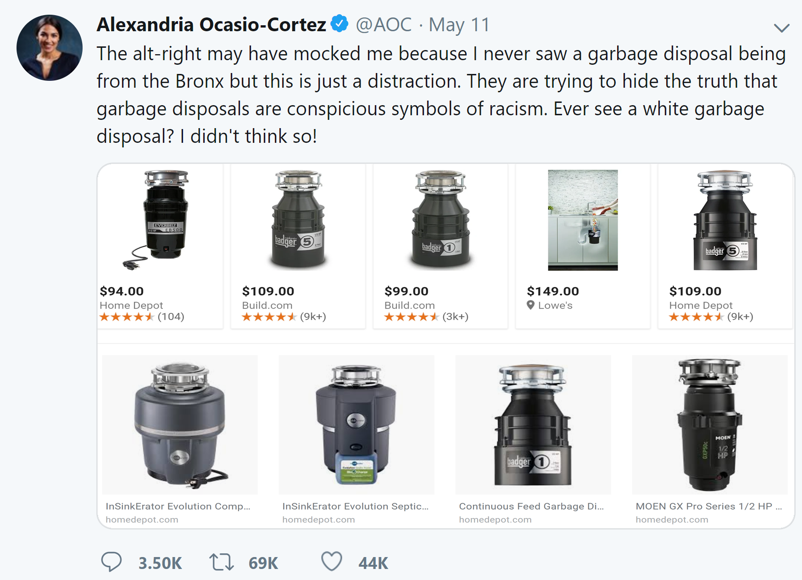Image resolution: width=802 pixels, height=580 pixels.
Task: Click the star rating with (104) reviews
Action: click(x=127, y=317)
